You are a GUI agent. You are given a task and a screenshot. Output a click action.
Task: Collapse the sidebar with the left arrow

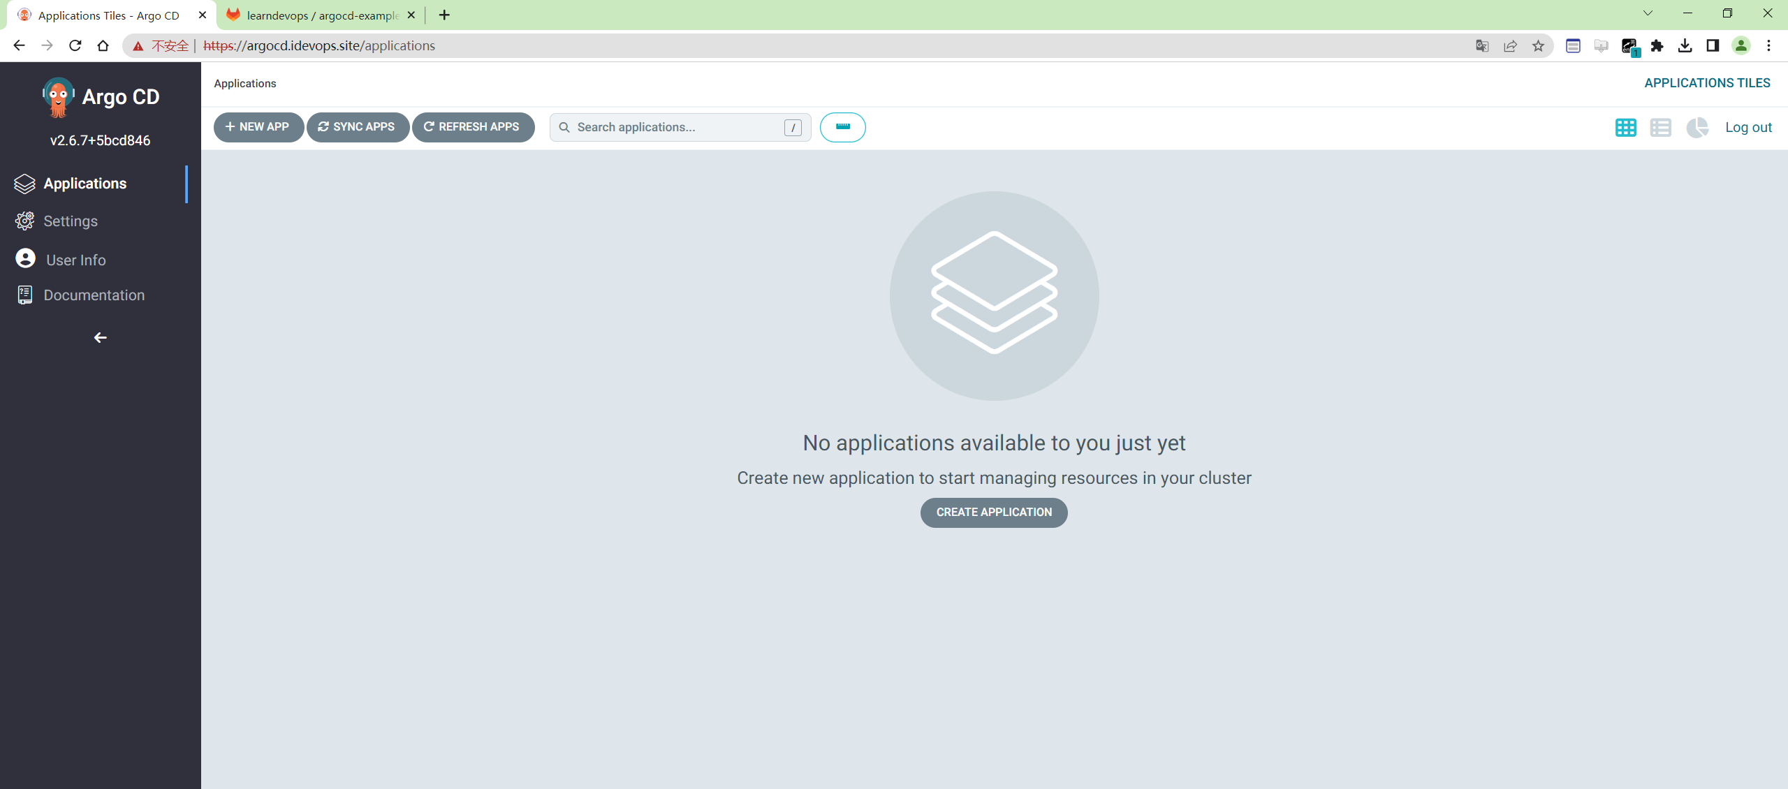point(101,338)
